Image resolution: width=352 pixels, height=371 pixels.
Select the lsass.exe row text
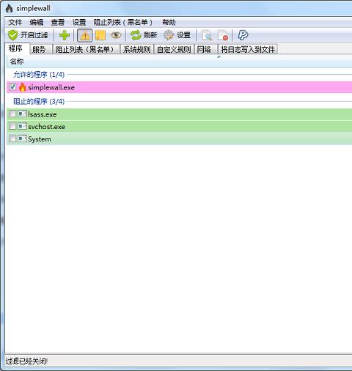pyautogui.click(x=43, y=114)
